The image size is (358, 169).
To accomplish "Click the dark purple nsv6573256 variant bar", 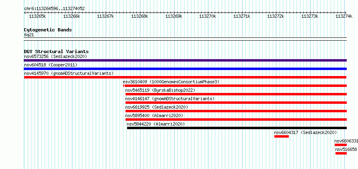I will point(185,60).
